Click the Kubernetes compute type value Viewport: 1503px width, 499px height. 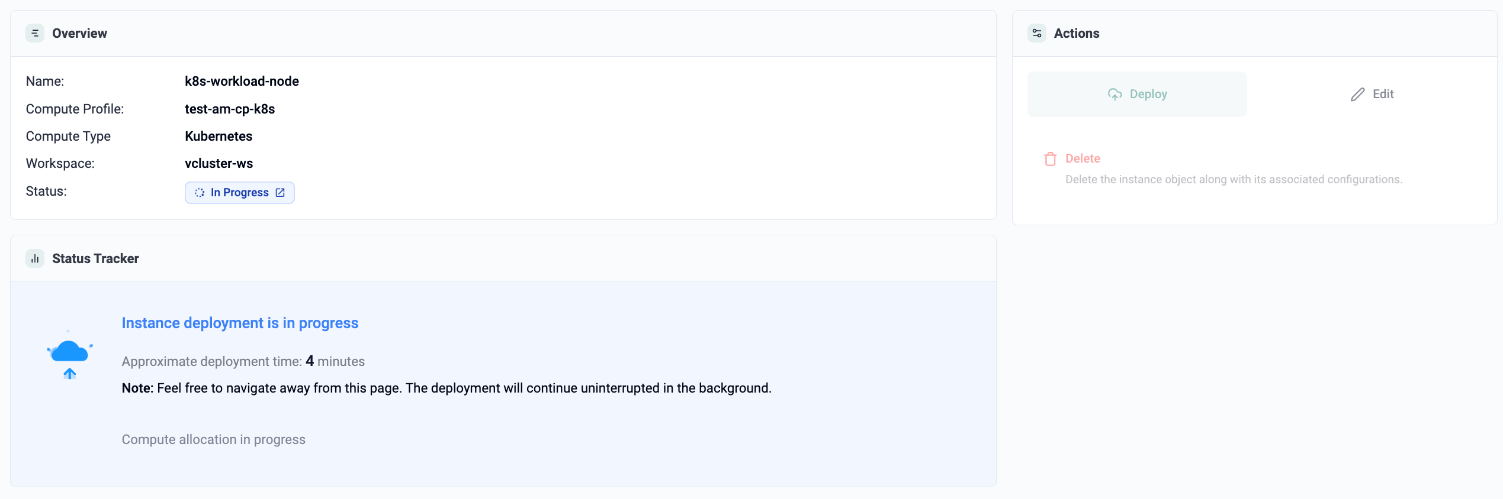coord(219,136)
